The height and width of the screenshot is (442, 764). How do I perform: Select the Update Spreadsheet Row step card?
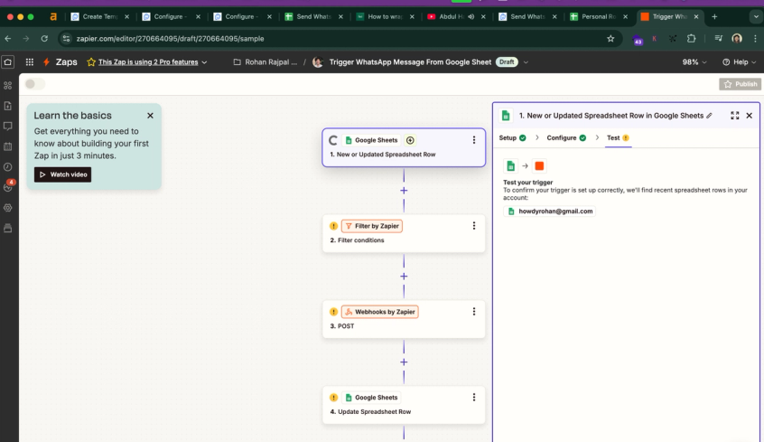coord(404,405)
